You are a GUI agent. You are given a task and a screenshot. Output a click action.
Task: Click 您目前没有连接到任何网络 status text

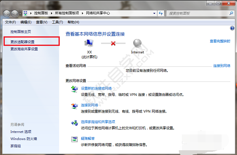147,70
